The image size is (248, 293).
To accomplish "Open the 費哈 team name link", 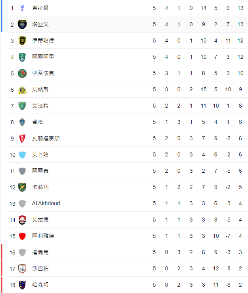I will (38, 122).
